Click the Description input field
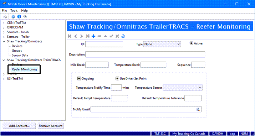This screenshot has height=136, width=255. (x=145, y=54)
